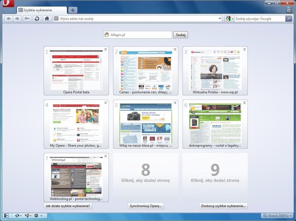Click Synchronizuj Operę button
The width and height of the screenshot is (296, 221).
point(145,206)
